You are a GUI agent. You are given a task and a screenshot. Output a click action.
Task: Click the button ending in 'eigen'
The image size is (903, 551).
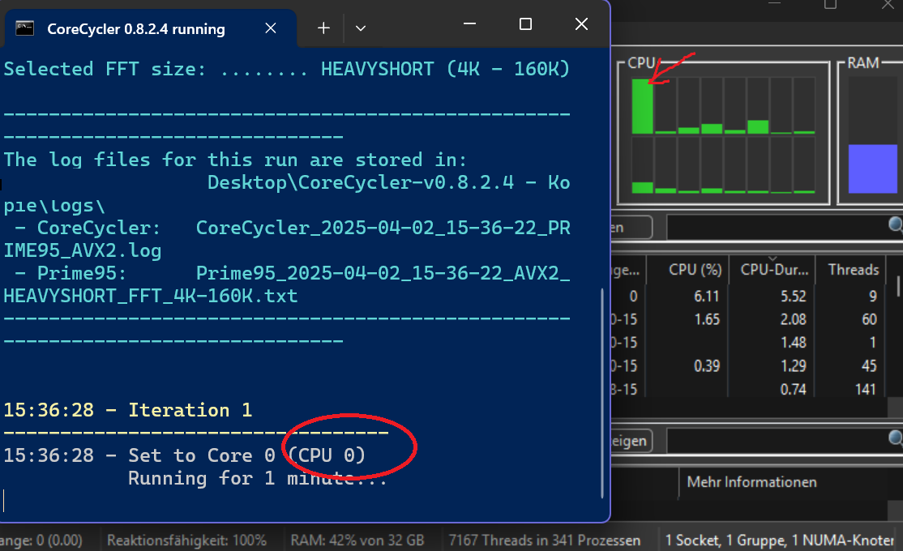tap(631, 441)
